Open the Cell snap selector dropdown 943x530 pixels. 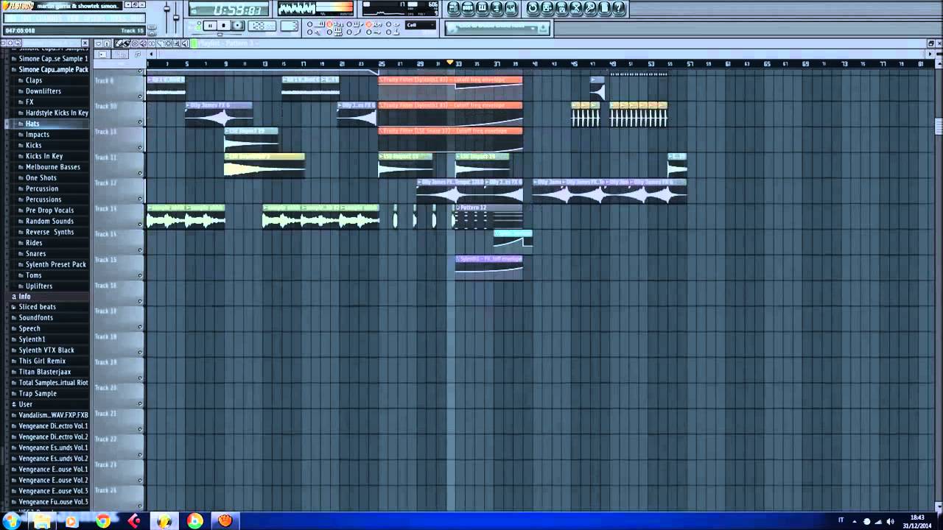pos(420,25)
